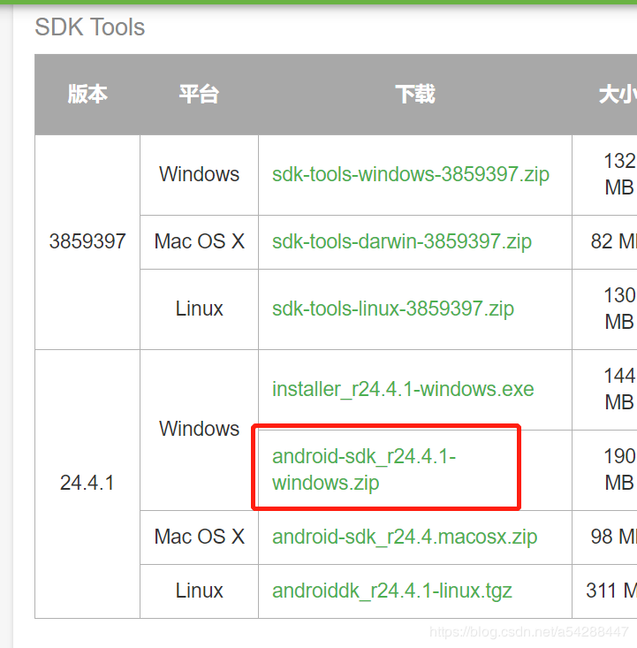Select the 3859397 version cell
637x648 pixels.
coord(87,241)
